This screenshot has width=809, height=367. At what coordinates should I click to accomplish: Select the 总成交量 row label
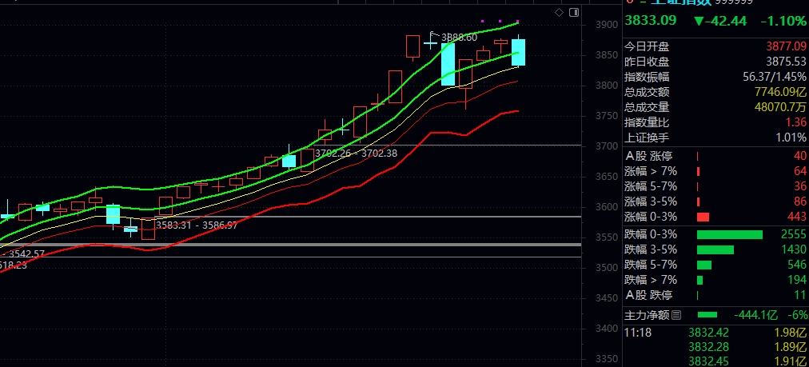[647, 107]
